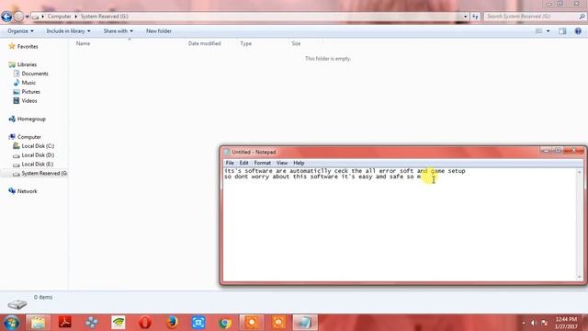Viewport: 588px width, 331px height.
Task: Click the Explorer Back arrow button
Action: coord(6,17)
